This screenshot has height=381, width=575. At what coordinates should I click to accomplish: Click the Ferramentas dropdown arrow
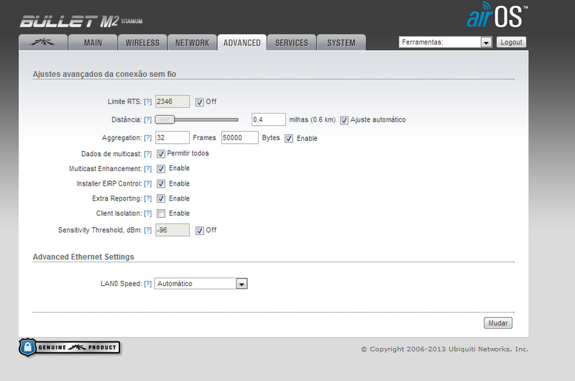click(x=487, y=42)
